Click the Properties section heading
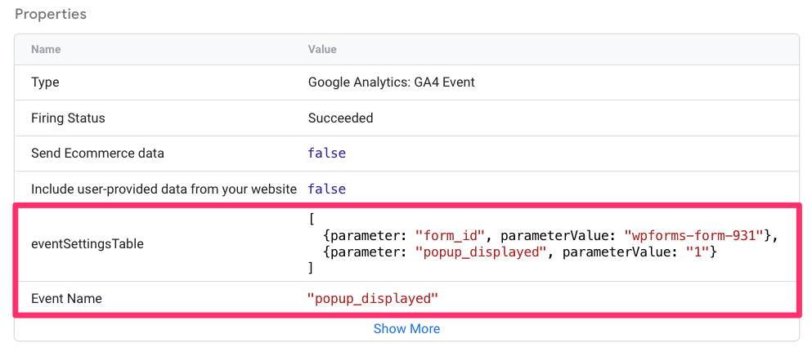Screen dimensions: 812x352 tap(51, 14)
